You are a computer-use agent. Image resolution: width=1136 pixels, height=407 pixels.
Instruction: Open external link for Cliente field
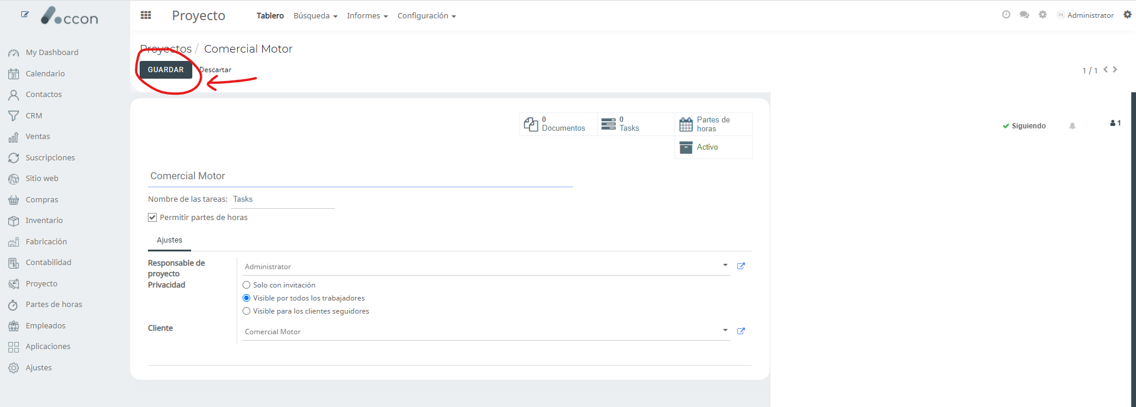(x=741, y=331)
